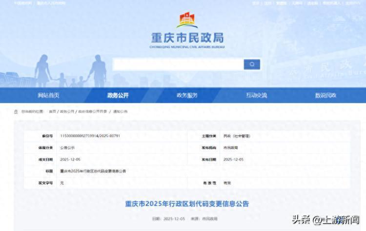Click the 头条 @上游新闻 watermark

[x=326, y=220]
